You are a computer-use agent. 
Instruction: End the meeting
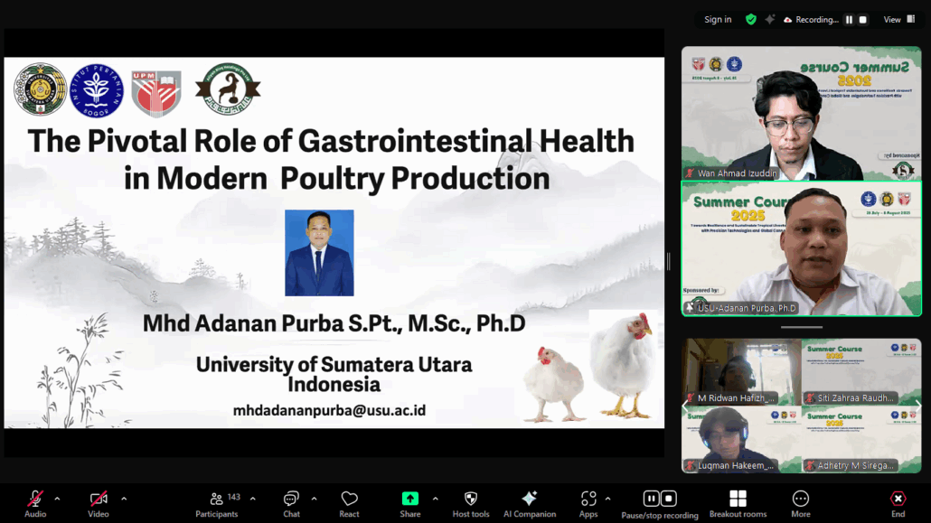[x=898, y=500]
